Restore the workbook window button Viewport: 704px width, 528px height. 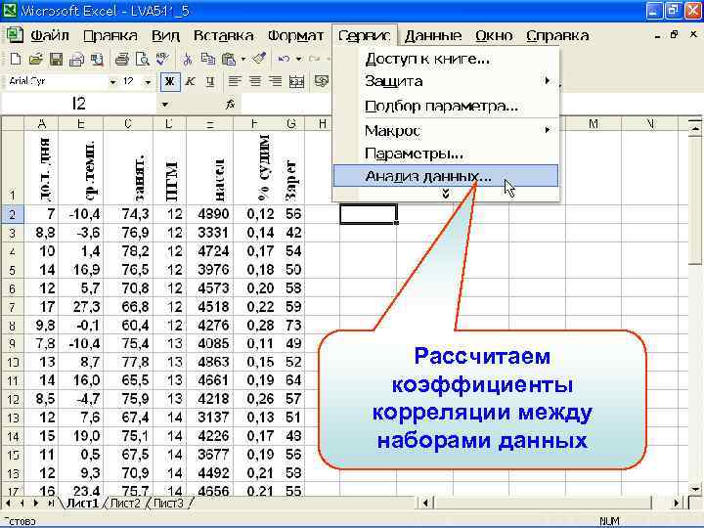pyautogui.click(x=675, y=34)
